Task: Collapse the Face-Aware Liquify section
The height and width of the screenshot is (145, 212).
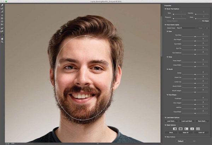Action: 165,25
